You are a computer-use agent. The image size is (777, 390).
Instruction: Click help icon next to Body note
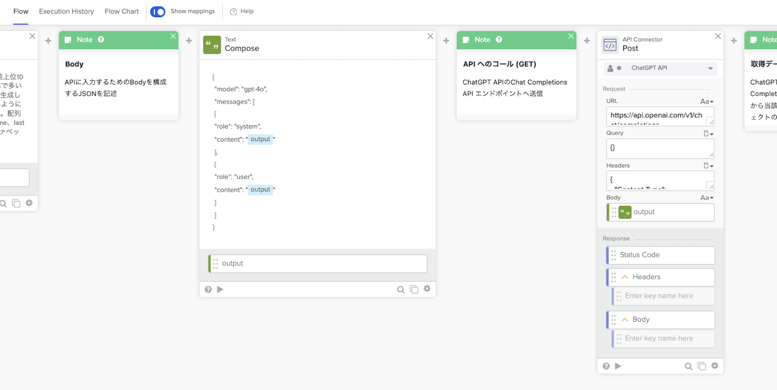click(x=101, y=39)
